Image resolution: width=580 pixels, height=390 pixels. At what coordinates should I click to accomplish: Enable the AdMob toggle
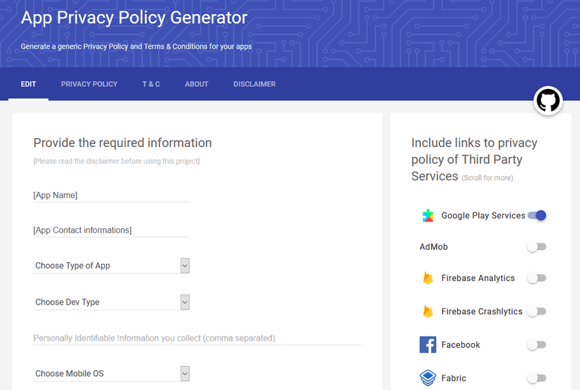pyautogui.click(x=536, y=247)
